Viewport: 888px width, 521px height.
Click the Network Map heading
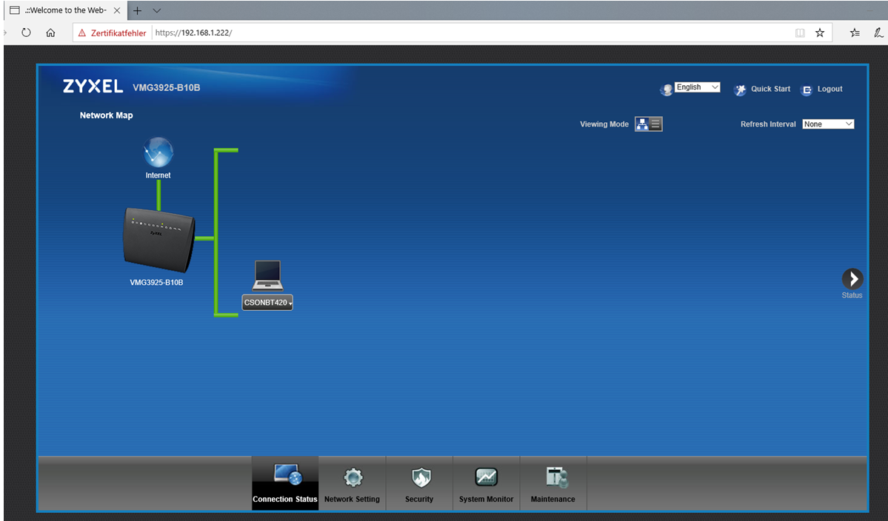tap(107, 115)
